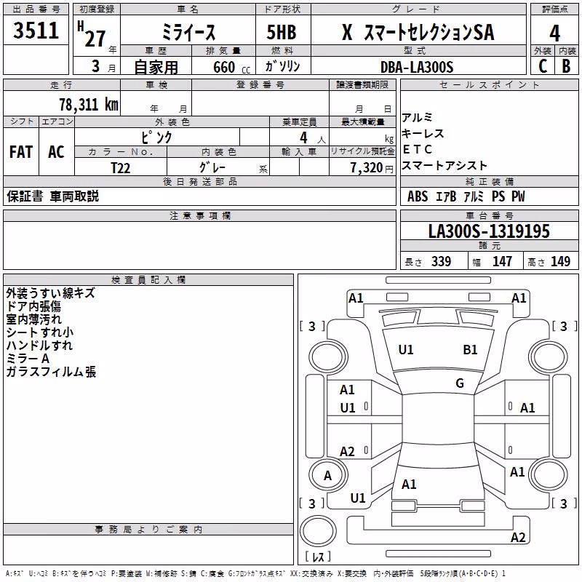Select the A2 mark on rear bumper
The height and width of the screenshot is (582, 582).
(518, 537)
